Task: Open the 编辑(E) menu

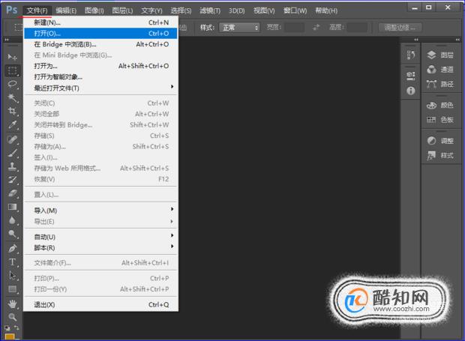Action: (66, 10)
